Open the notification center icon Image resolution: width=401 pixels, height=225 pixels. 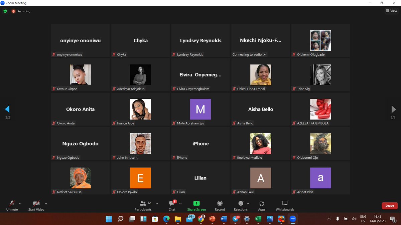click(393, 219)
